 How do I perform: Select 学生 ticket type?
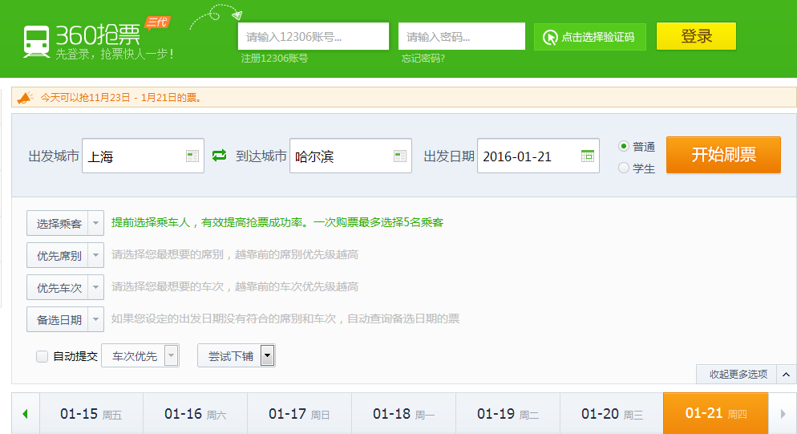(x=624, y=168)
